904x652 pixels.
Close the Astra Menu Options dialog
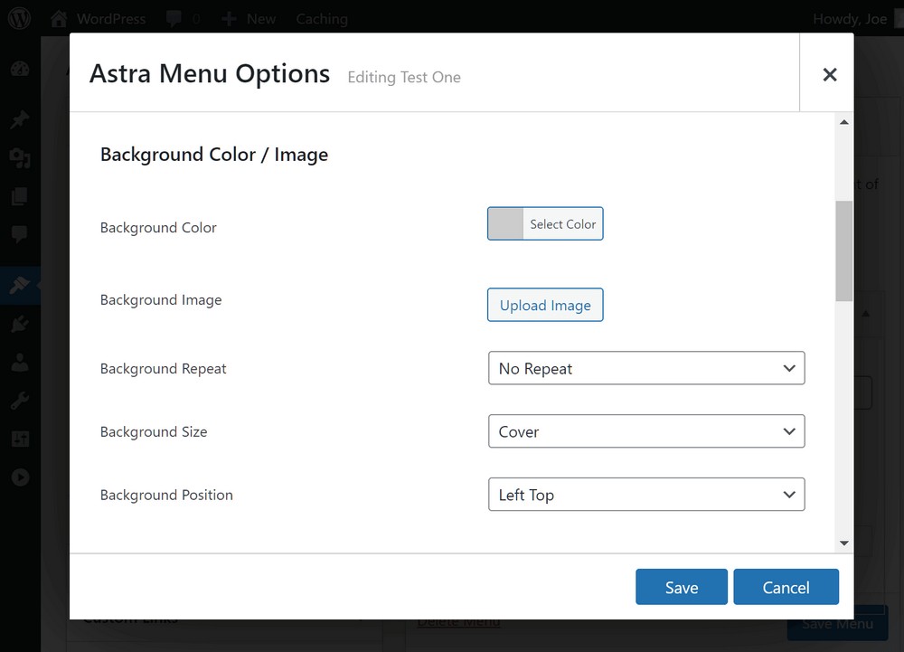[x=829, y=75]
